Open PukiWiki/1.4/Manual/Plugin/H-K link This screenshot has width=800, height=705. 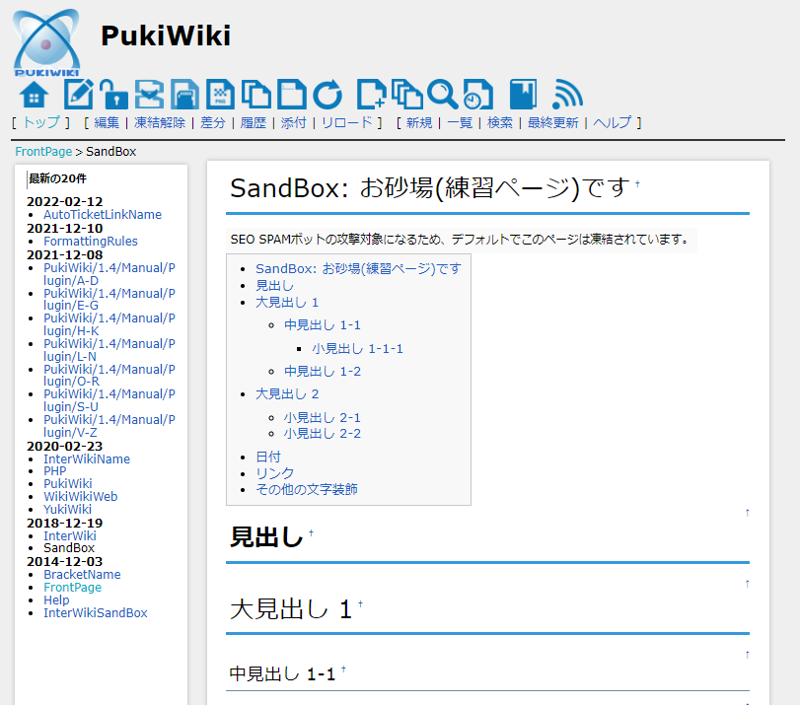[x=109, y=324]
